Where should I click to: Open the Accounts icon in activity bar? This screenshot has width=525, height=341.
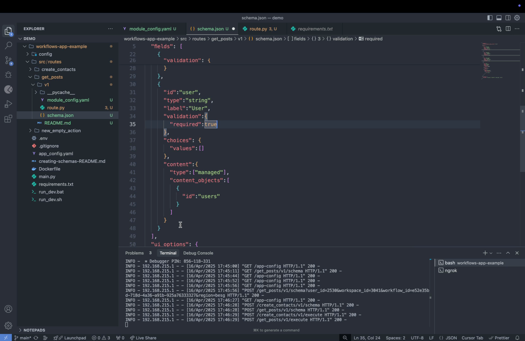[9, 309]
